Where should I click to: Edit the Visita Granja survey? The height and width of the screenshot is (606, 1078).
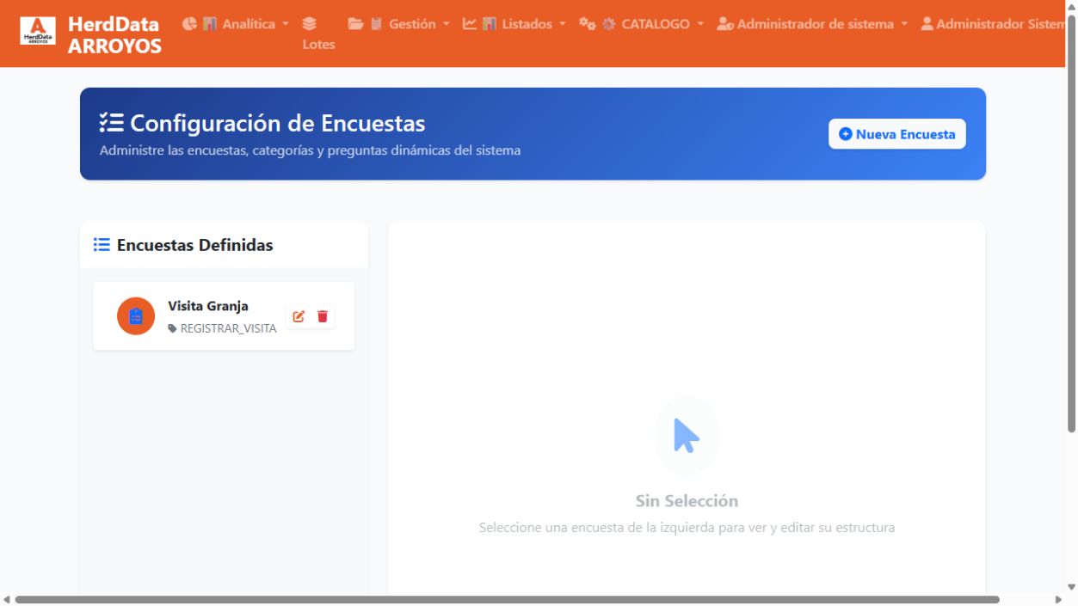299,316
